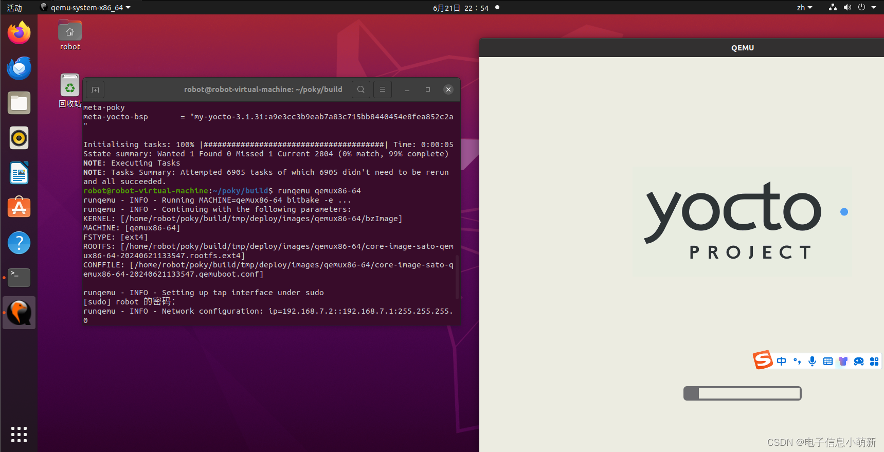Open LibreOffice Writer from the dock
This screenshot has height=452, width=884.
19,173
